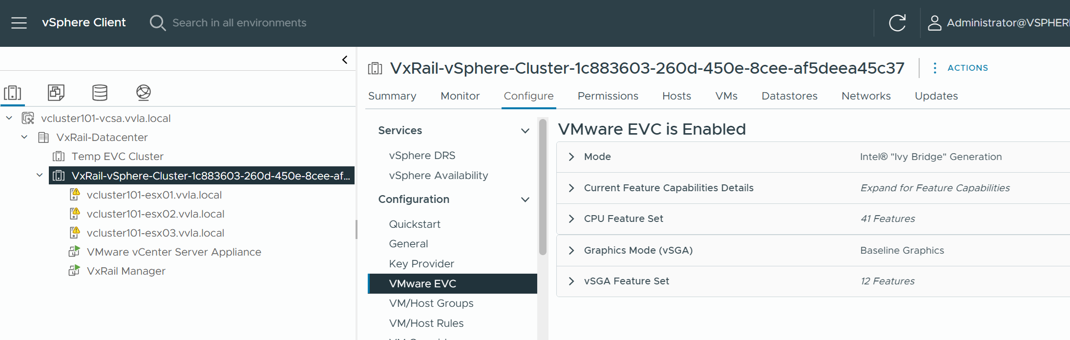Viewport: 1070px width, 340px height.
Task: Expand the Mode row
Action: (571, 157)
